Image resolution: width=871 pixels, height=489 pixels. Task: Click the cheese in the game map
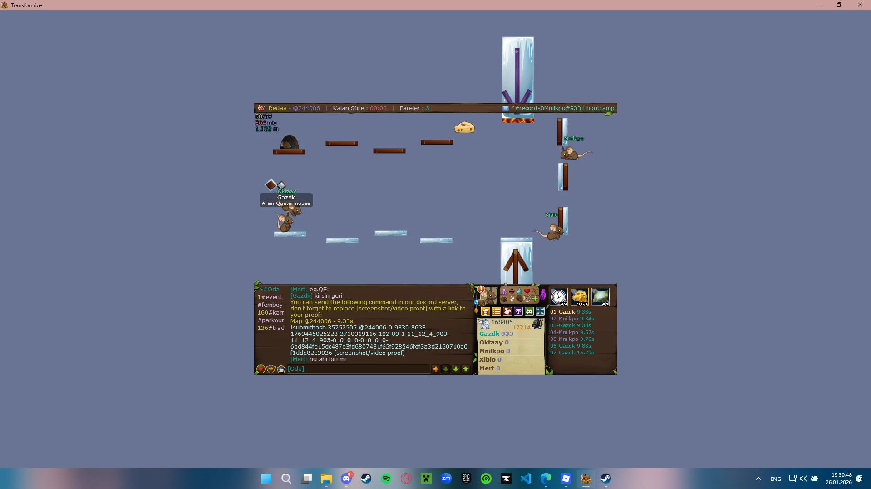(x=464, y=127)
